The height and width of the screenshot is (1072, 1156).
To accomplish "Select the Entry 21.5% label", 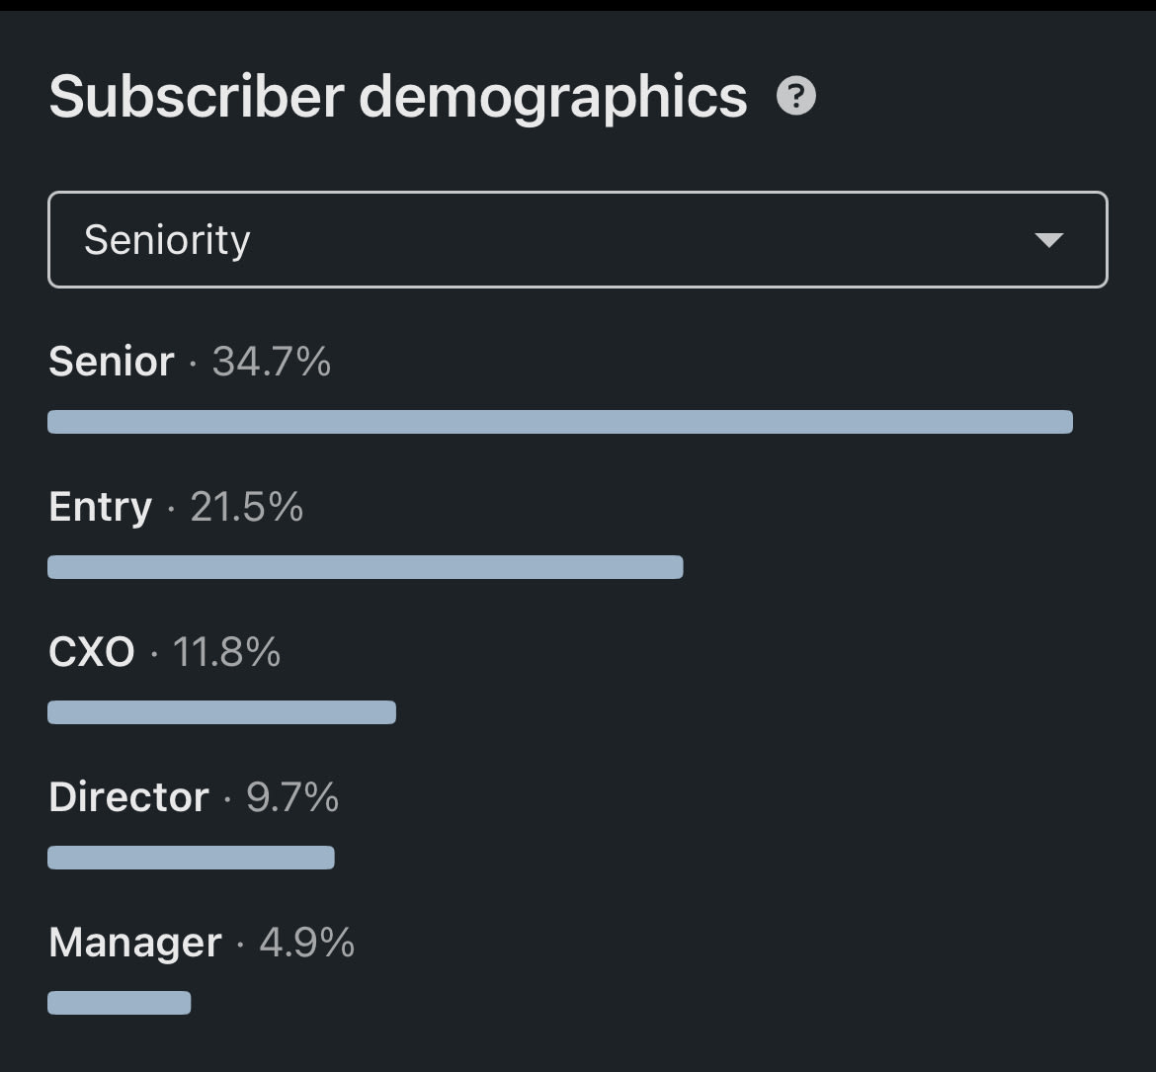I will coord(176,507).
